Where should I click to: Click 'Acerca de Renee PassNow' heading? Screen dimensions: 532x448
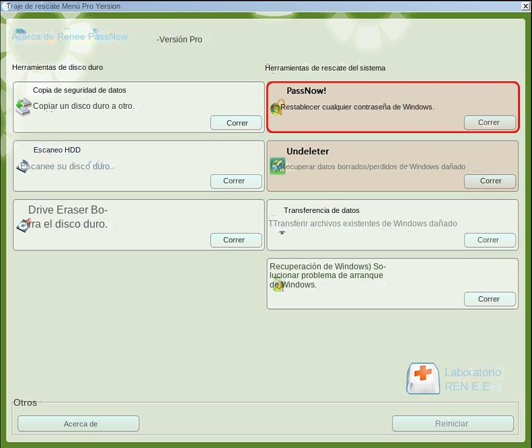(x=70, y=36)
